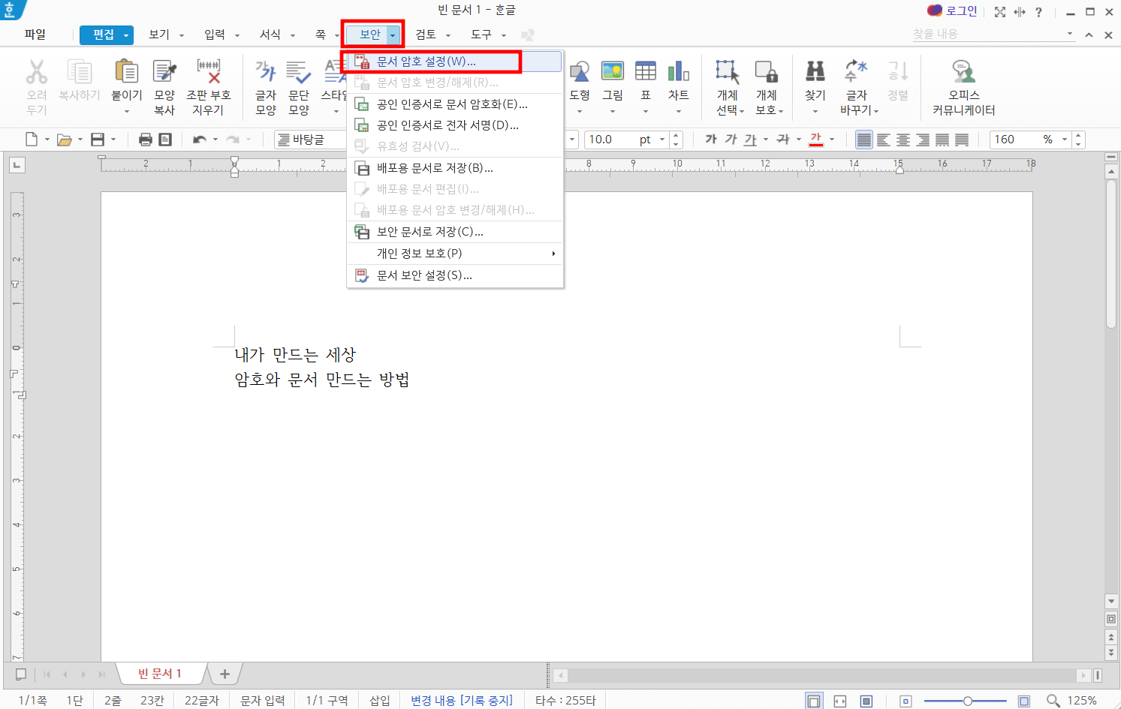Screen dimensions: 1121x709
Task: Toggle 삽입 insert mode in status bar
Action: tap(380, 700)
